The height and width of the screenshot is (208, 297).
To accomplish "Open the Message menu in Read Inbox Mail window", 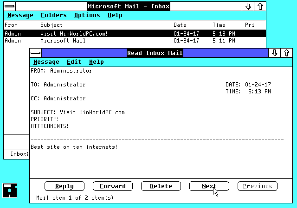I will coord(46,62).
